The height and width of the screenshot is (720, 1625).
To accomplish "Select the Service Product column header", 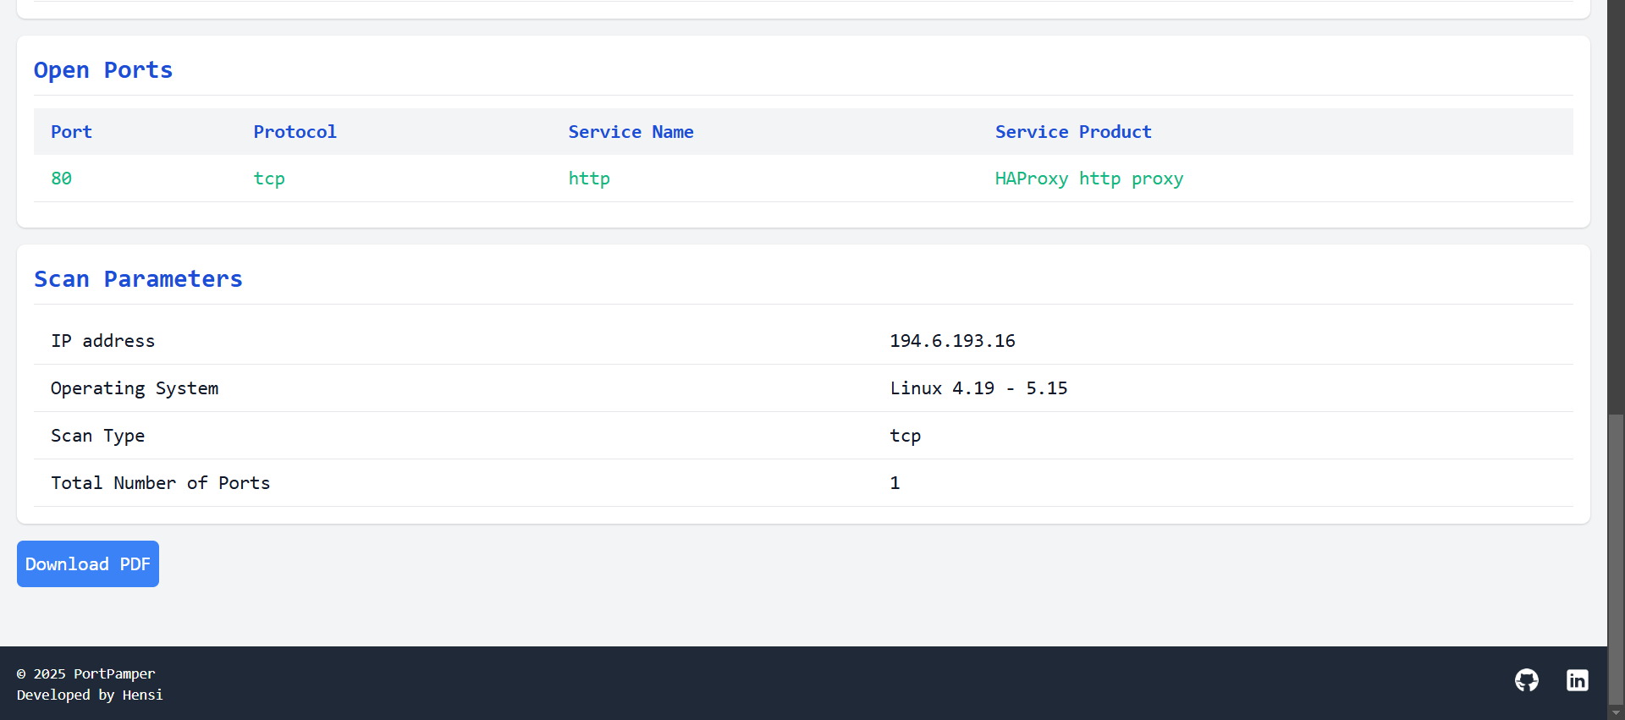I will (x=1073, y=132).
